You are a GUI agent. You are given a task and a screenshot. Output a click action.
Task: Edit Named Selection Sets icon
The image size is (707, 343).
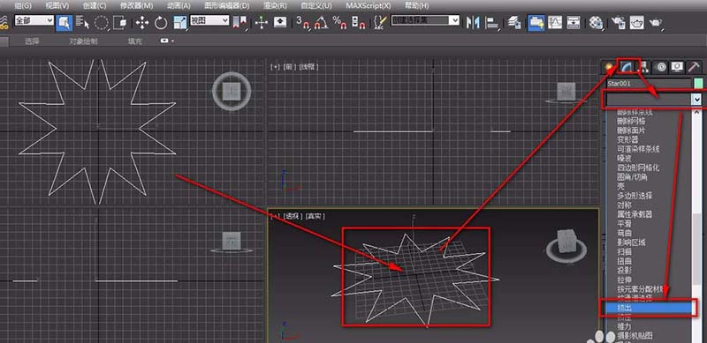click(x=381, y=23)
